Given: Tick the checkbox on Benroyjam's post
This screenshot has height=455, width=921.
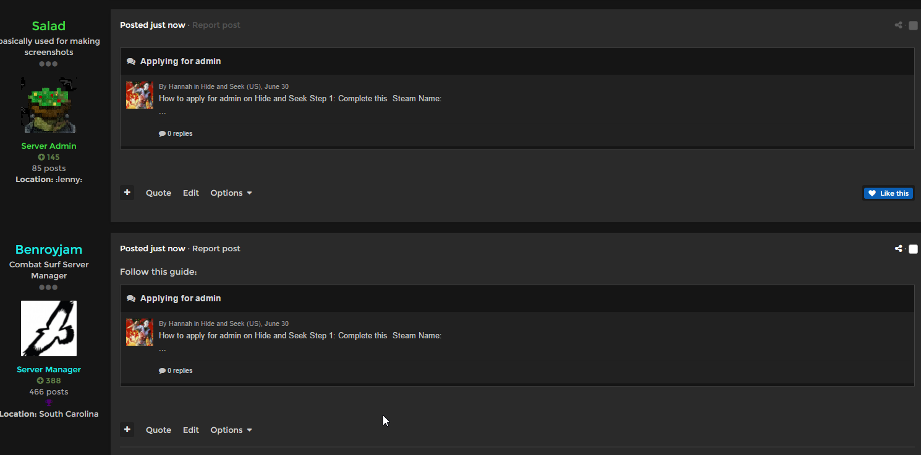Looking at the screenshot, I should click(x=913, y=249).
